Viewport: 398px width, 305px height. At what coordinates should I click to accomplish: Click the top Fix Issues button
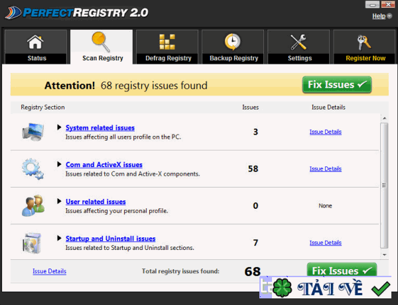[337, 84]
